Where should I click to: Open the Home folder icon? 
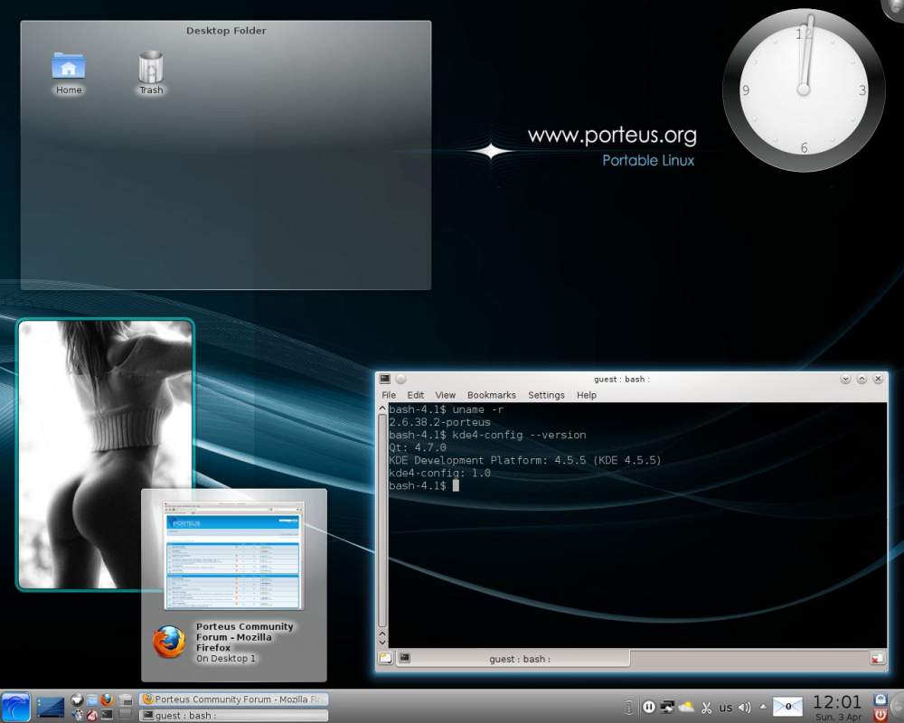(x=69, y=68)
